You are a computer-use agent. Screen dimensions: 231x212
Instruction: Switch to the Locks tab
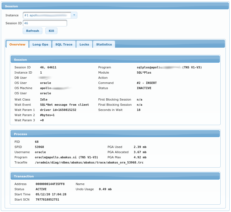coord(84,44)
